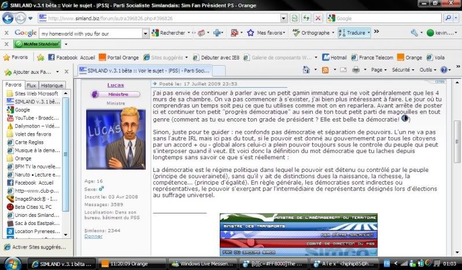Click the Lucas username link

click(116, 85)
